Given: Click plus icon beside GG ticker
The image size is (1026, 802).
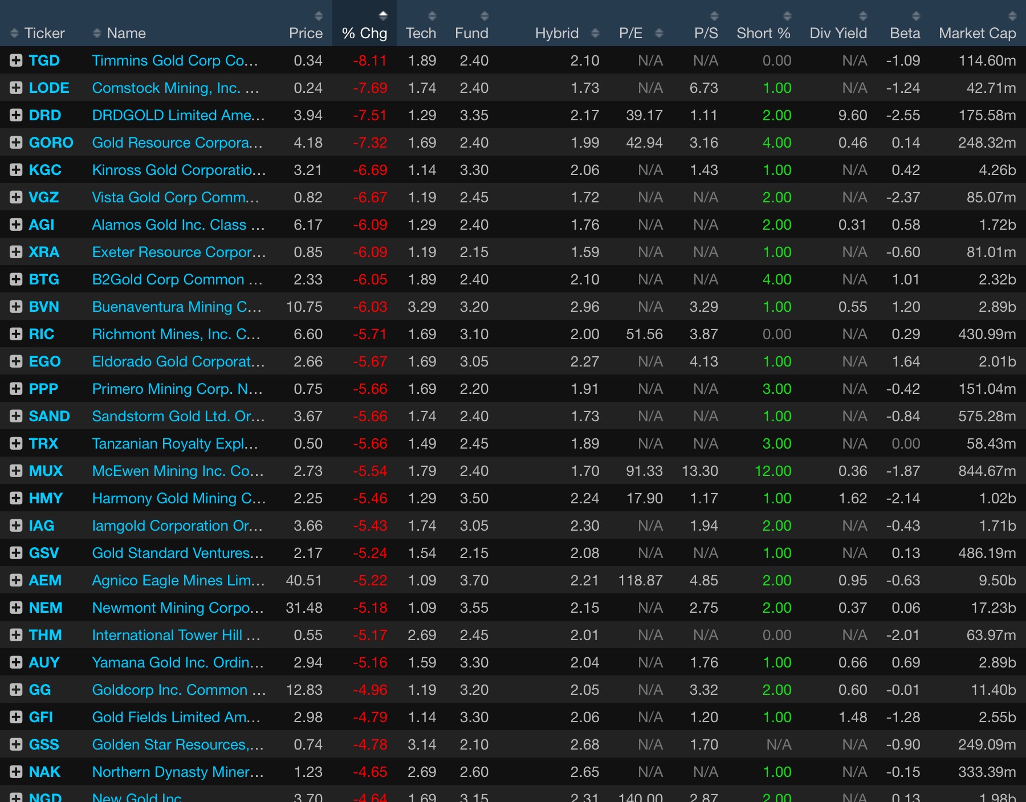Looking at the screenshot, I should tap(16, 690).
